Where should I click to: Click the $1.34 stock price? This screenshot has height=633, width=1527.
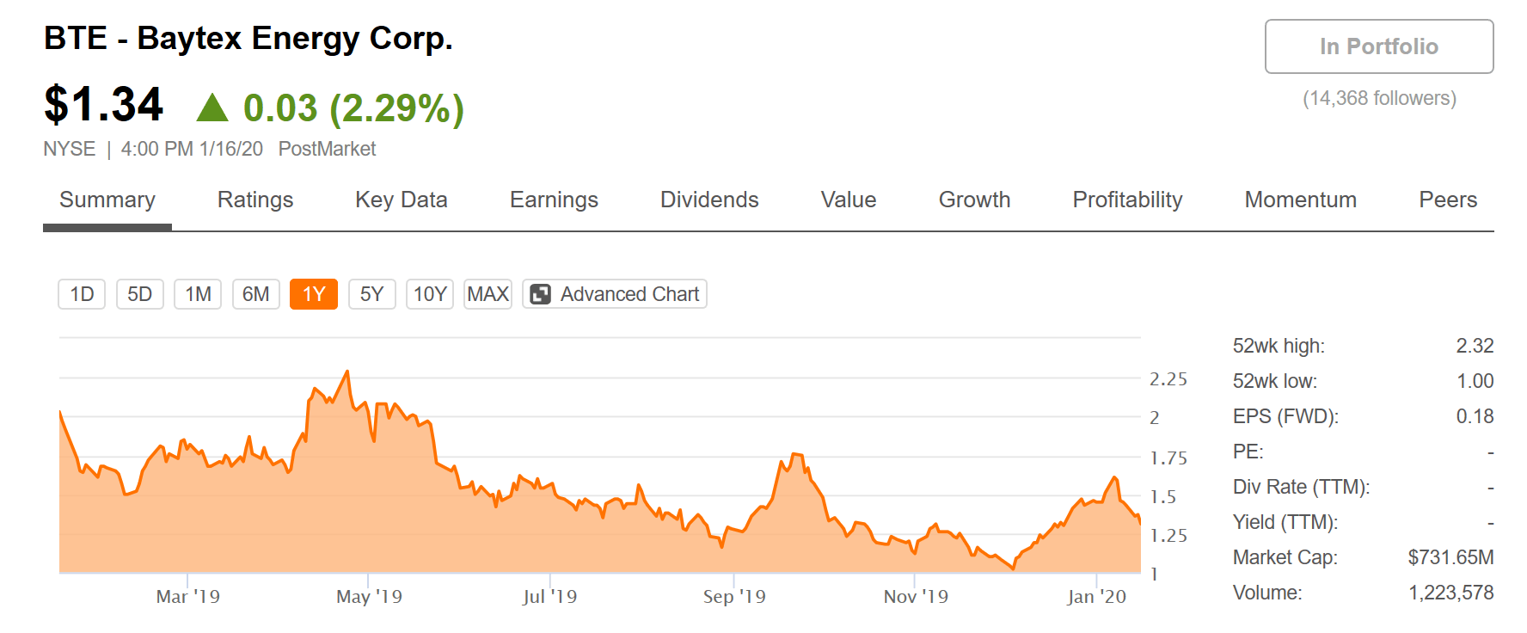(103, 105)
